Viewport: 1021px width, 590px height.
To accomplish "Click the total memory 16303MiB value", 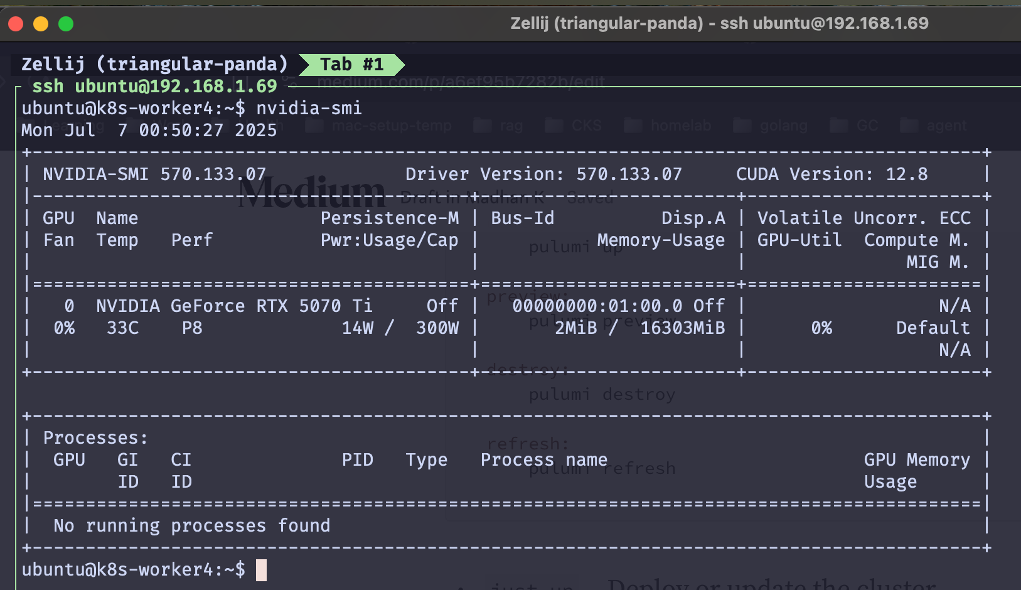I will click(683, 328).
